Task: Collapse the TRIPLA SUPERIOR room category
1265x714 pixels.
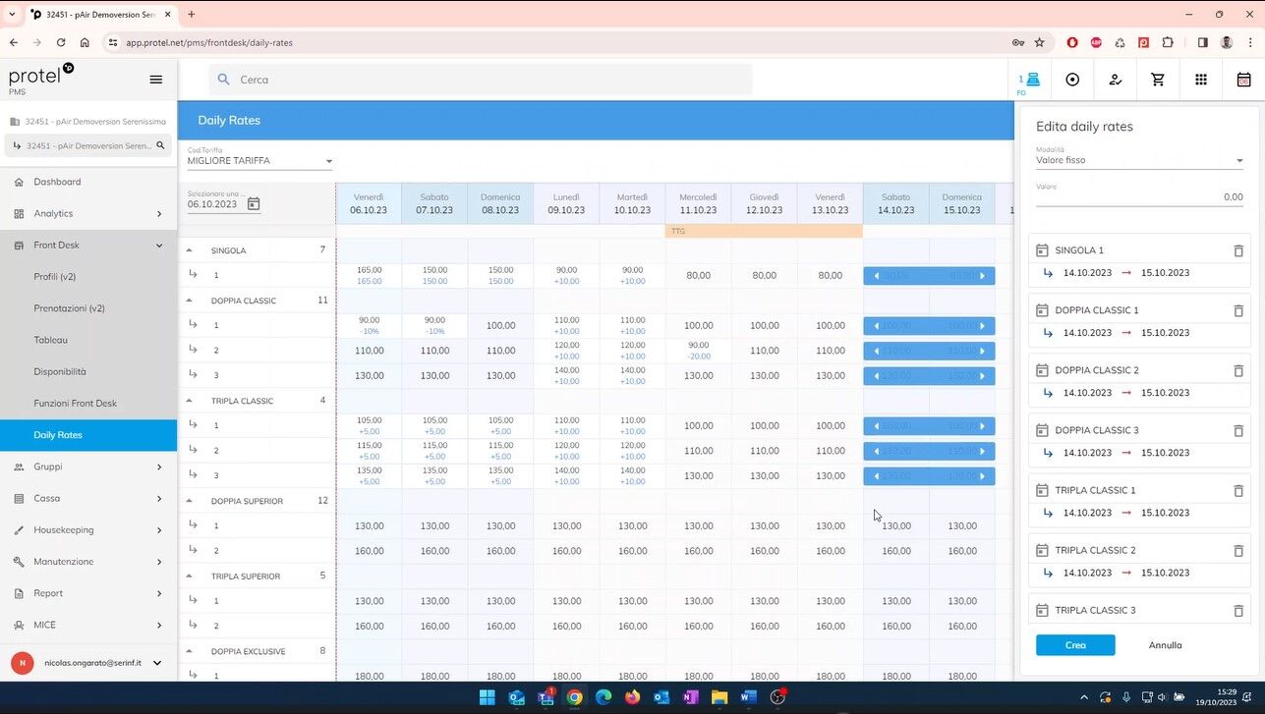Action: click(x=190, y=577)
